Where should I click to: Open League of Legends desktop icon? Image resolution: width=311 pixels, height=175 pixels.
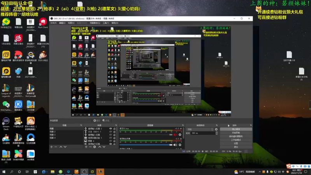click(6, 91)
